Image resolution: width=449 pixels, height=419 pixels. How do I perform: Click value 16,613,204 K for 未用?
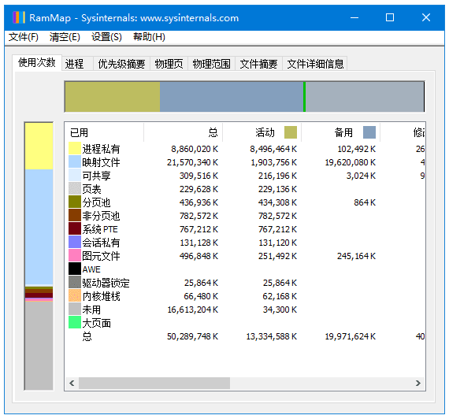click(193, 310)
